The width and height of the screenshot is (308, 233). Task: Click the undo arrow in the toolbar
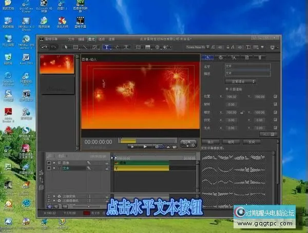pyautogui.click(x=44, y=47)
